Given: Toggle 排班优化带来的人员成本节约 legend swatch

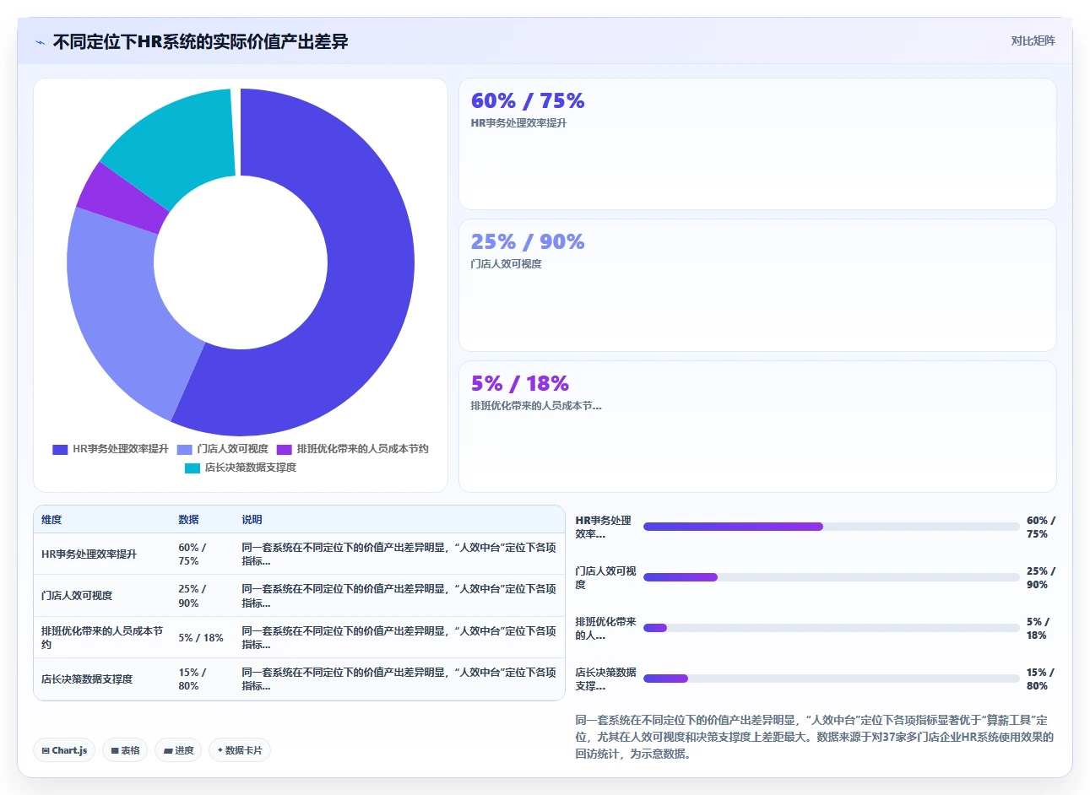Looking at the screenshot, I should (284, 449).
